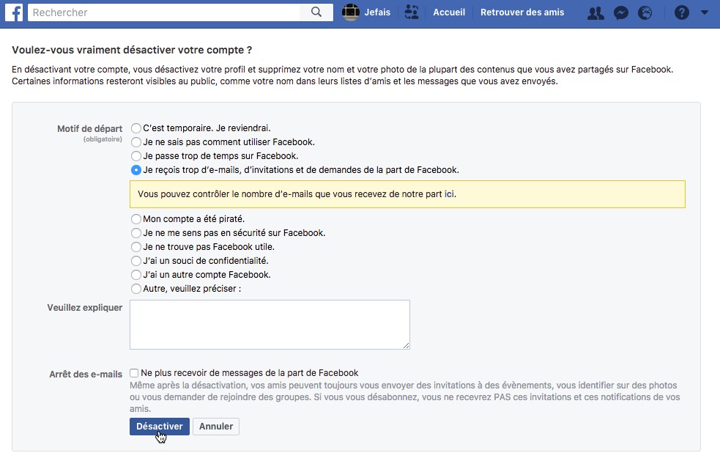Select "Je ne trouve pas Facebook utile"
The height and width of the screenshot is (472, 720).
[x=136, y=247]
